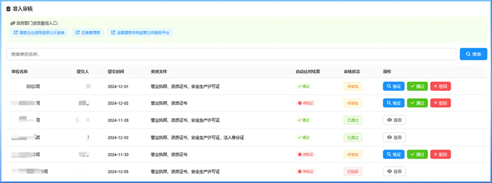The height and width of the screenshot is (183, 492).
Task: Focus the 搜索单位名称 search field
Action: pyautogui.click(x=231, y=54)
